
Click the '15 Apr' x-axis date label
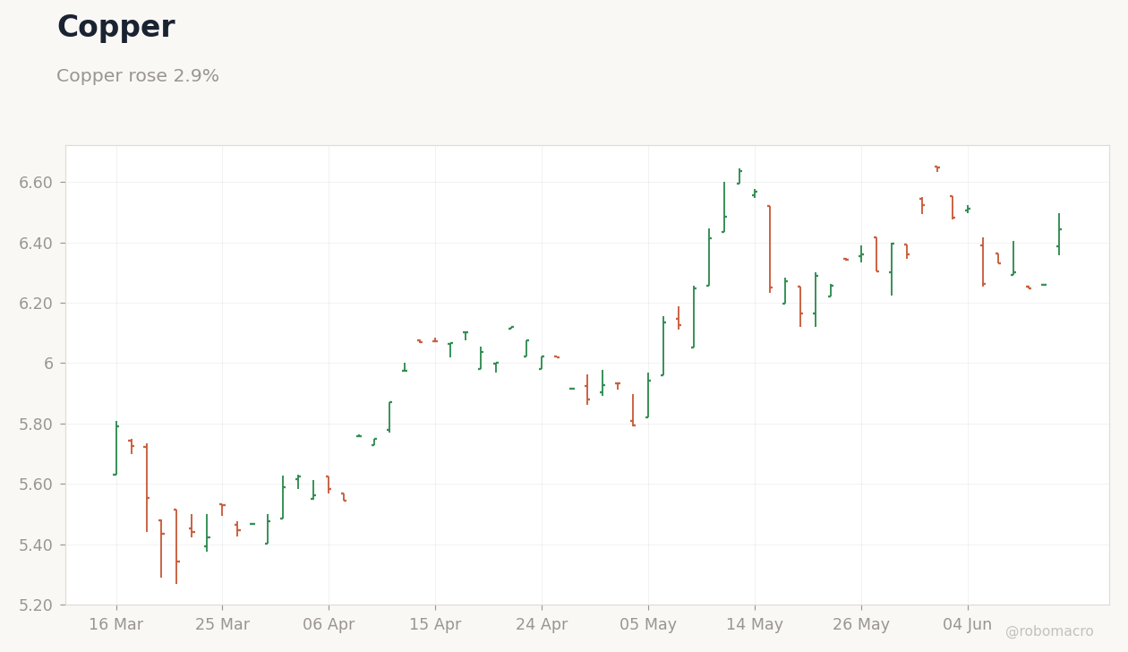point(435,625)
